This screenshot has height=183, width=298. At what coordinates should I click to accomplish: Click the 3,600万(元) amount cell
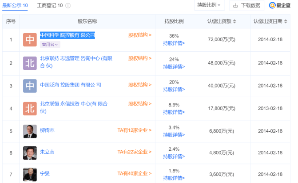pyautogui.click(x=222, y=174)
